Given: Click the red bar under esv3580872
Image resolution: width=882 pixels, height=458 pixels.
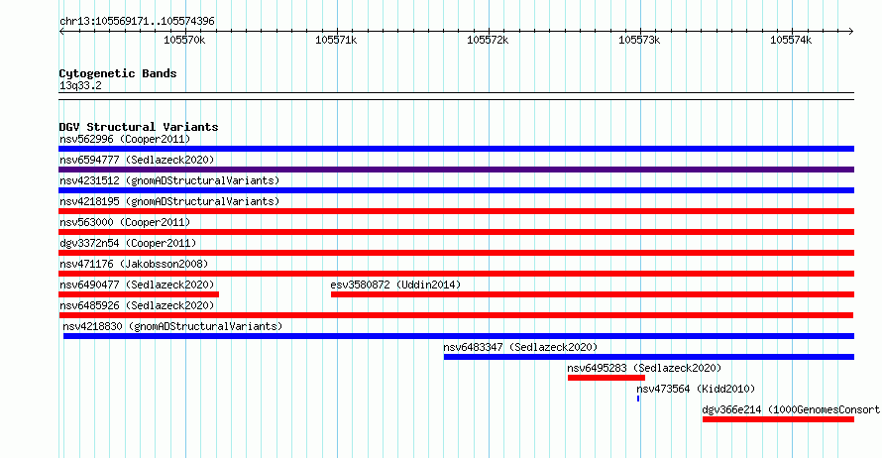Looking at the screenshot, I should click(593, 294).
